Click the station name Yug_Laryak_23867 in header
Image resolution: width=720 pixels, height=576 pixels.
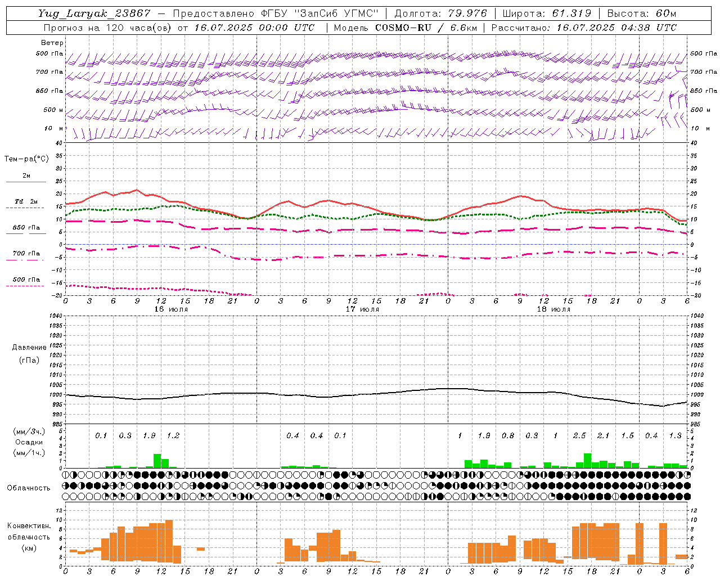coord(94,13)
